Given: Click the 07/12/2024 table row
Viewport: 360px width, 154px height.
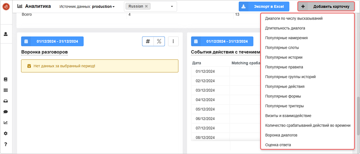Looking at the screenshot, I should click(226, 128).
